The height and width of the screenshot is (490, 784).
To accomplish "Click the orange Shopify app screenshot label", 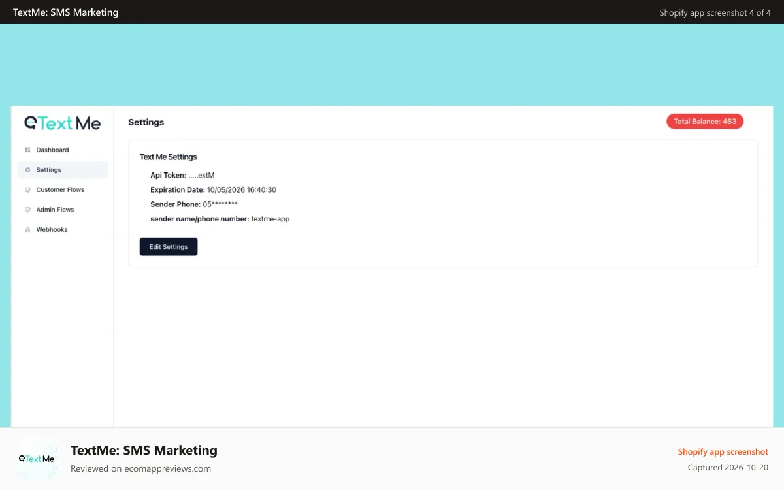I will [723, 451].
